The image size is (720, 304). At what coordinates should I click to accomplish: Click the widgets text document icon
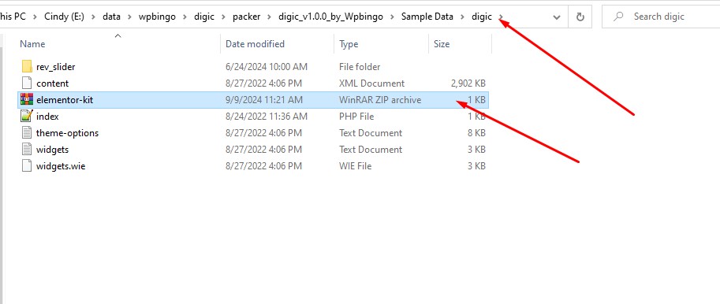click(27, 150)
